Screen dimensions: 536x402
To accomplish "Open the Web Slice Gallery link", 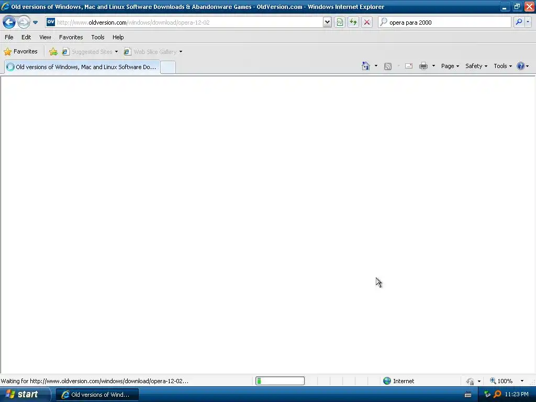I will pyautogui.click(x=150, y=52).
